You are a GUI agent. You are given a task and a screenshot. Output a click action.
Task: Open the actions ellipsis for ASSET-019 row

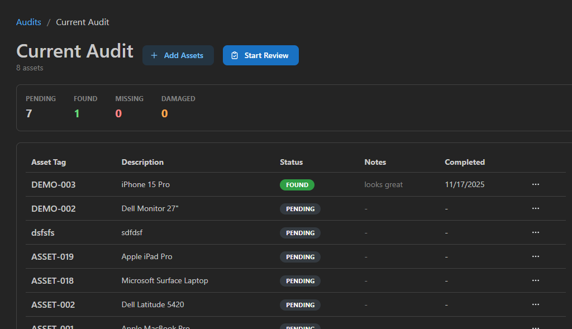coord(536,256)
